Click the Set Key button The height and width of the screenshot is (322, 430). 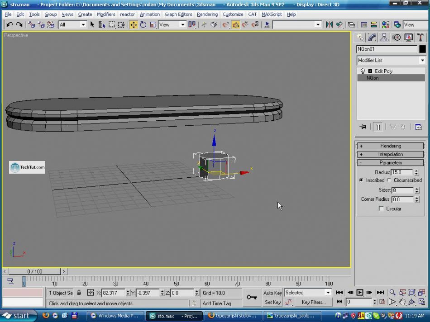click(x=272, y=302)
